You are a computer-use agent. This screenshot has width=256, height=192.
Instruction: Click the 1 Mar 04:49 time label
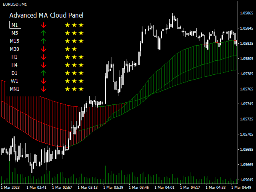tap(241, 188)
